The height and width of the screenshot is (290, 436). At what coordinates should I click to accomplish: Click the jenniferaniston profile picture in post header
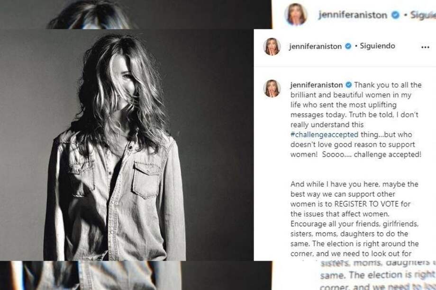(x=271, y=46)
